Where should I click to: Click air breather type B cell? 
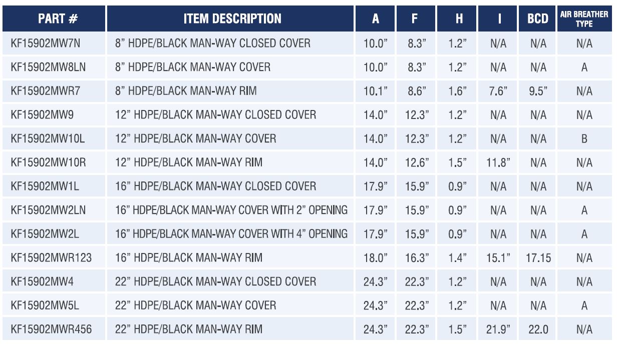point(584,139)
